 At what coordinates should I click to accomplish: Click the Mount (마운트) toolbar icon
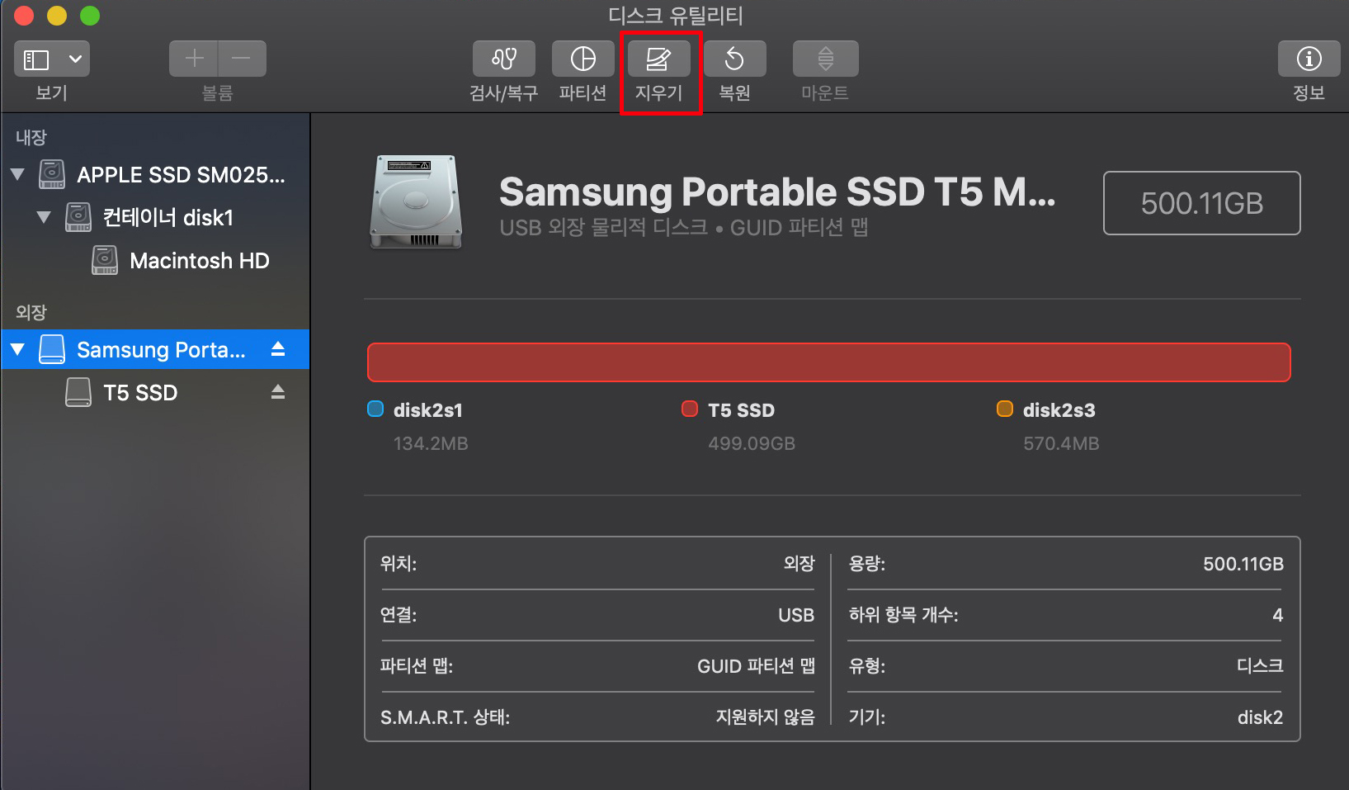825,59
